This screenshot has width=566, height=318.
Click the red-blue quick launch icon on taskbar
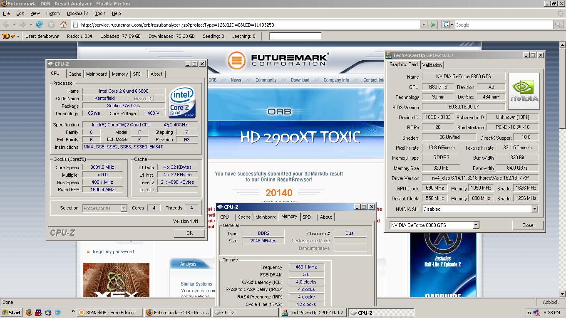tap(38, 313)
